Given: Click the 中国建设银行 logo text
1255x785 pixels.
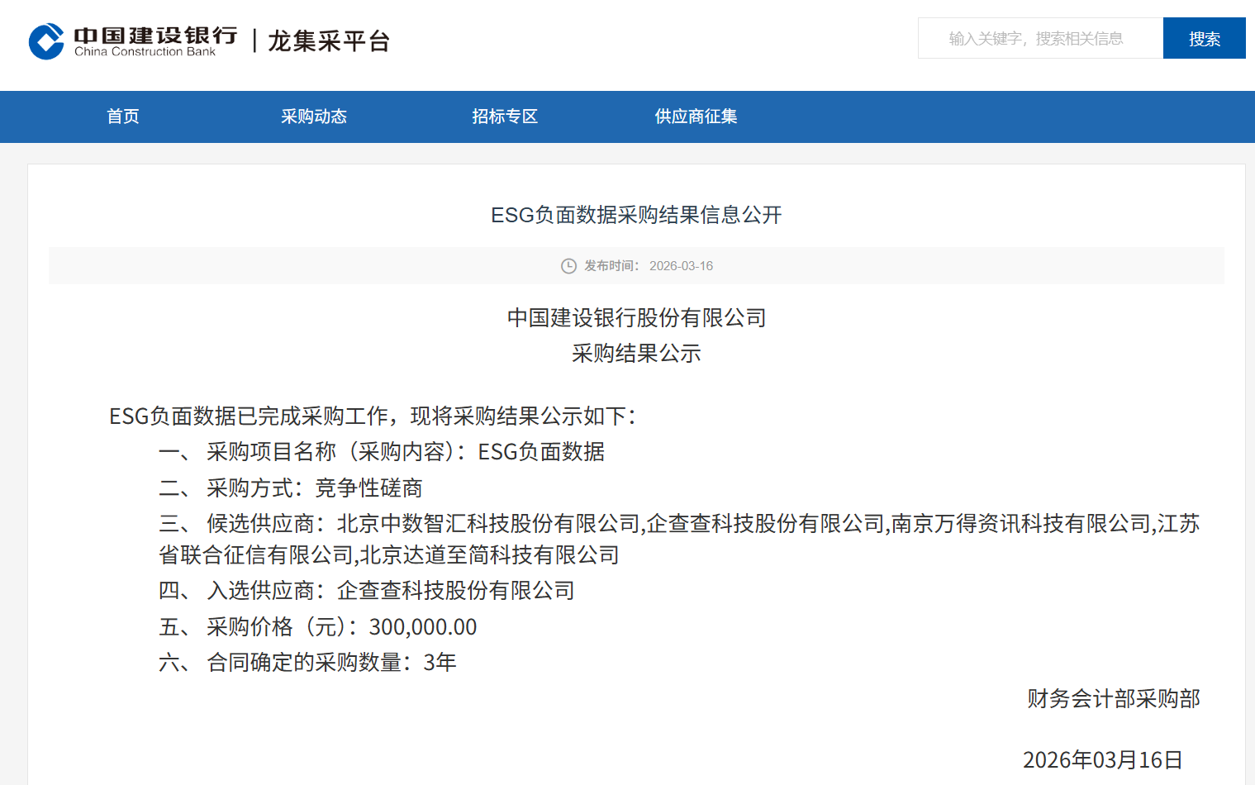Looking at the screenshot, I should point(155,36).
